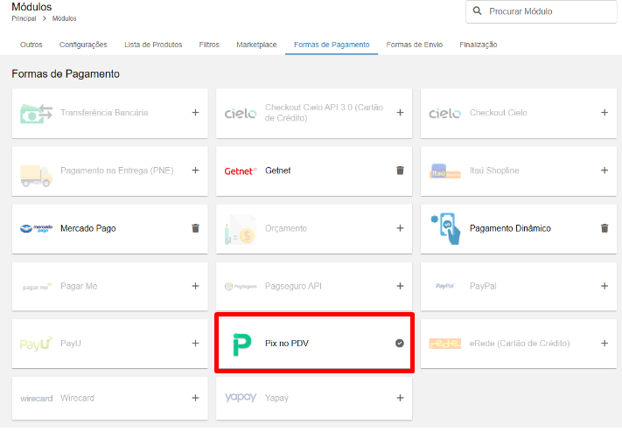Click the eRede logo
The width and height of the screenshot is (622, 431).
pos(445,344)
